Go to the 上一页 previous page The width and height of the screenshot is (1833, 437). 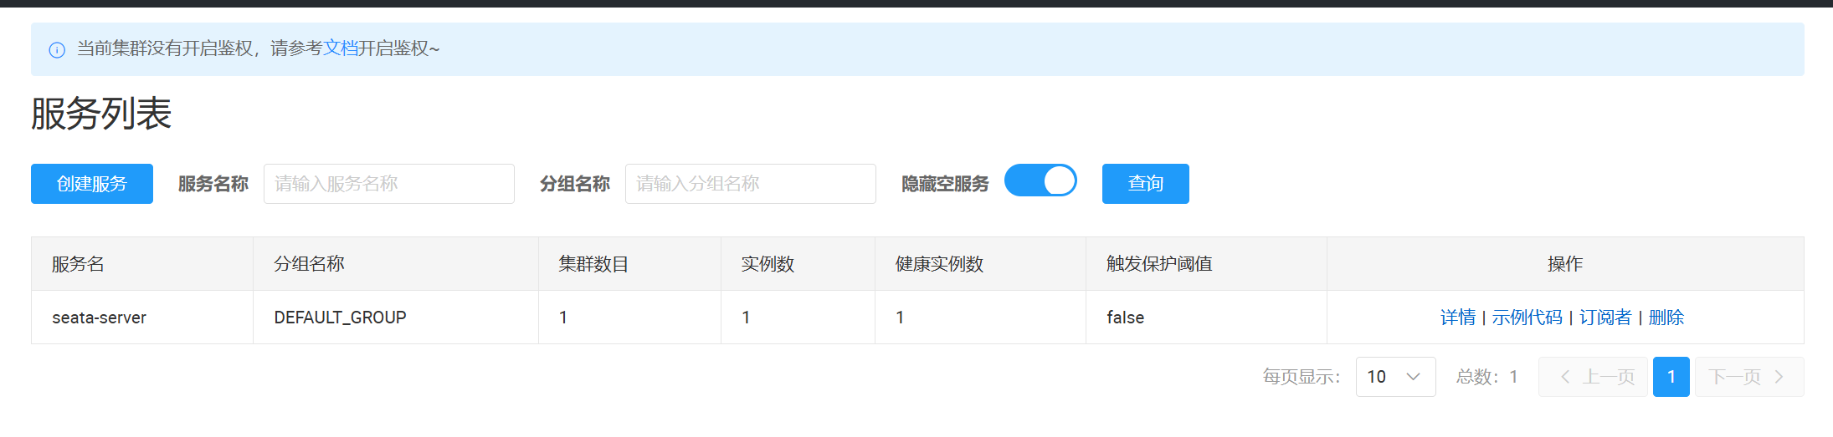[1594, 377]
